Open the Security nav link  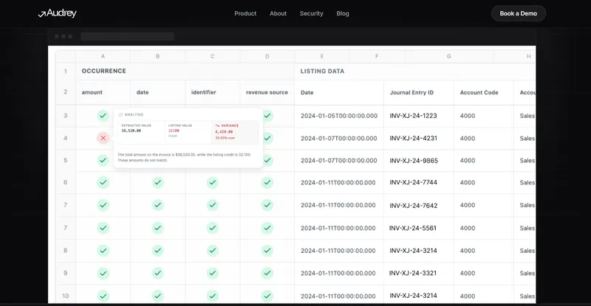[x=311, y=13]
